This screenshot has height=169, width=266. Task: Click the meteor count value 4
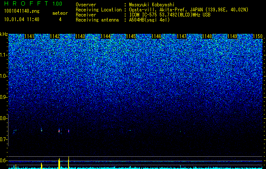point(60,19)
